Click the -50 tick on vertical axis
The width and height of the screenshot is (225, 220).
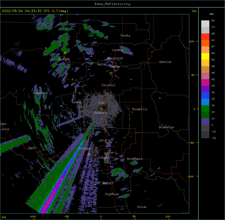[192, 143]
